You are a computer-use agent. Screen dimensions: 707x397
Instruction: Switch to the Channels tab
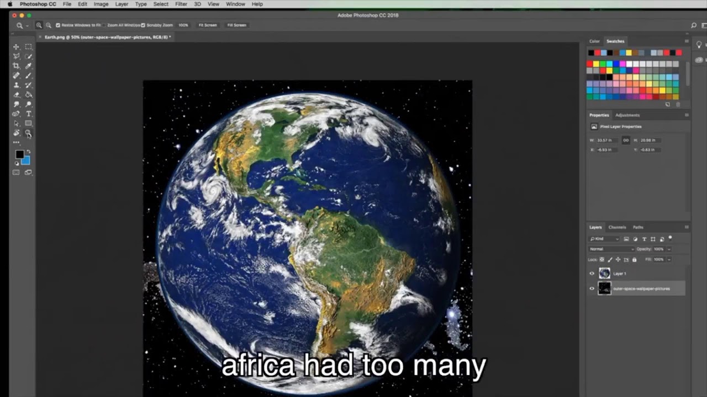[x=617, y=227]
